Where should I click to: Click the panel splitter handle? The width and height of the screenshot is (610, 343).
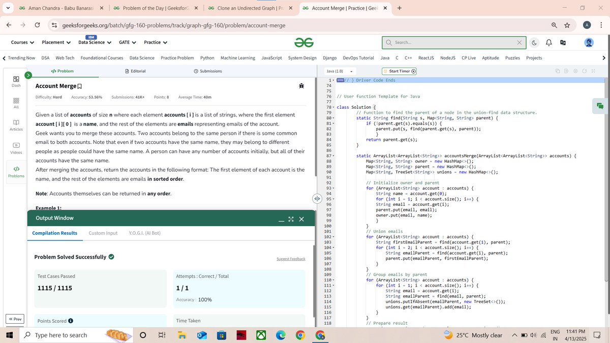(x=316, y=199)
